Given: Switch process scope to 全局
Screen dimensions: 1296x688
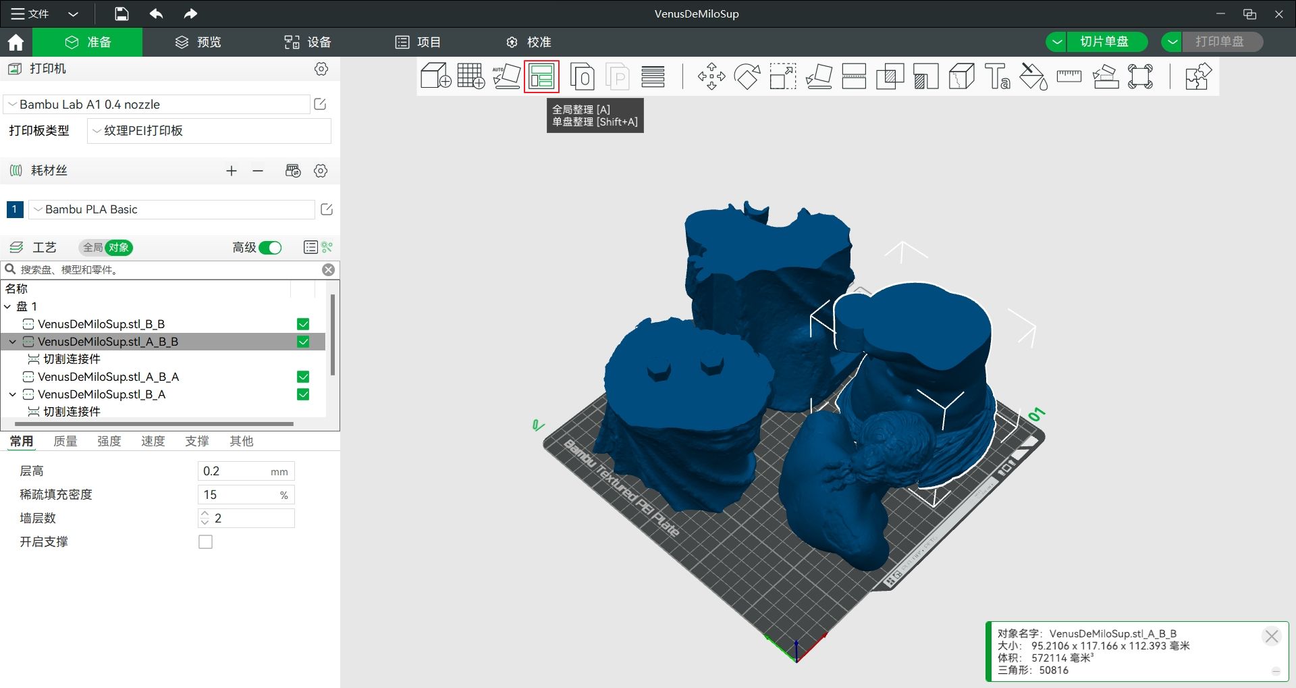Looking at the screenshot, I should [92, 248].
